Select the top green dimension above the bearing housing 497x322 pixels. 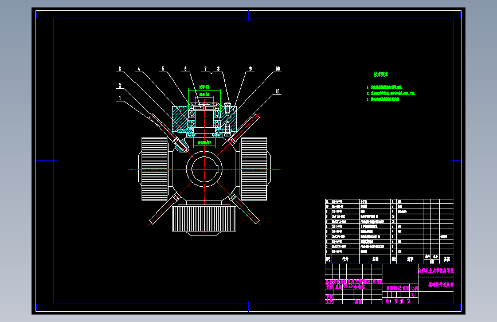click(x=204, y=87)
